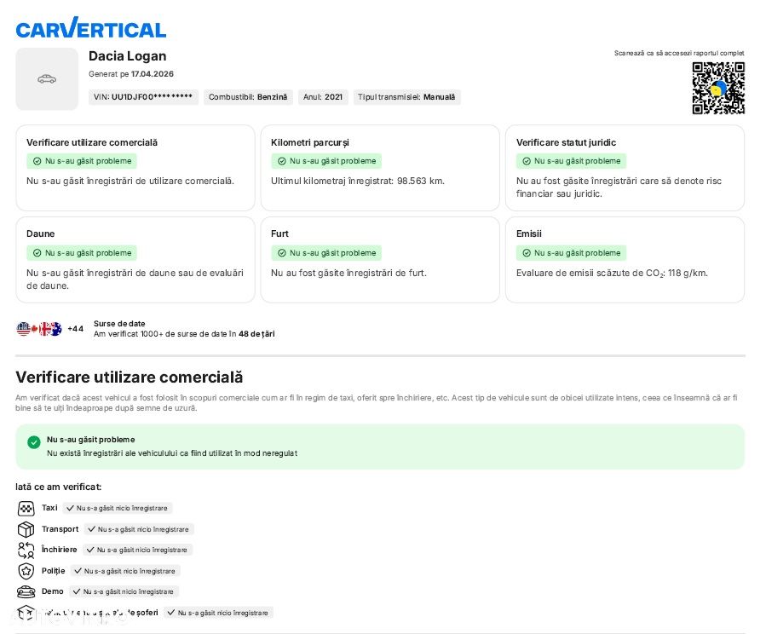This screenshot has height=634, width=766.
Task: Open the Daune card title
Action: pyautogui.click(x=41, y=234)
